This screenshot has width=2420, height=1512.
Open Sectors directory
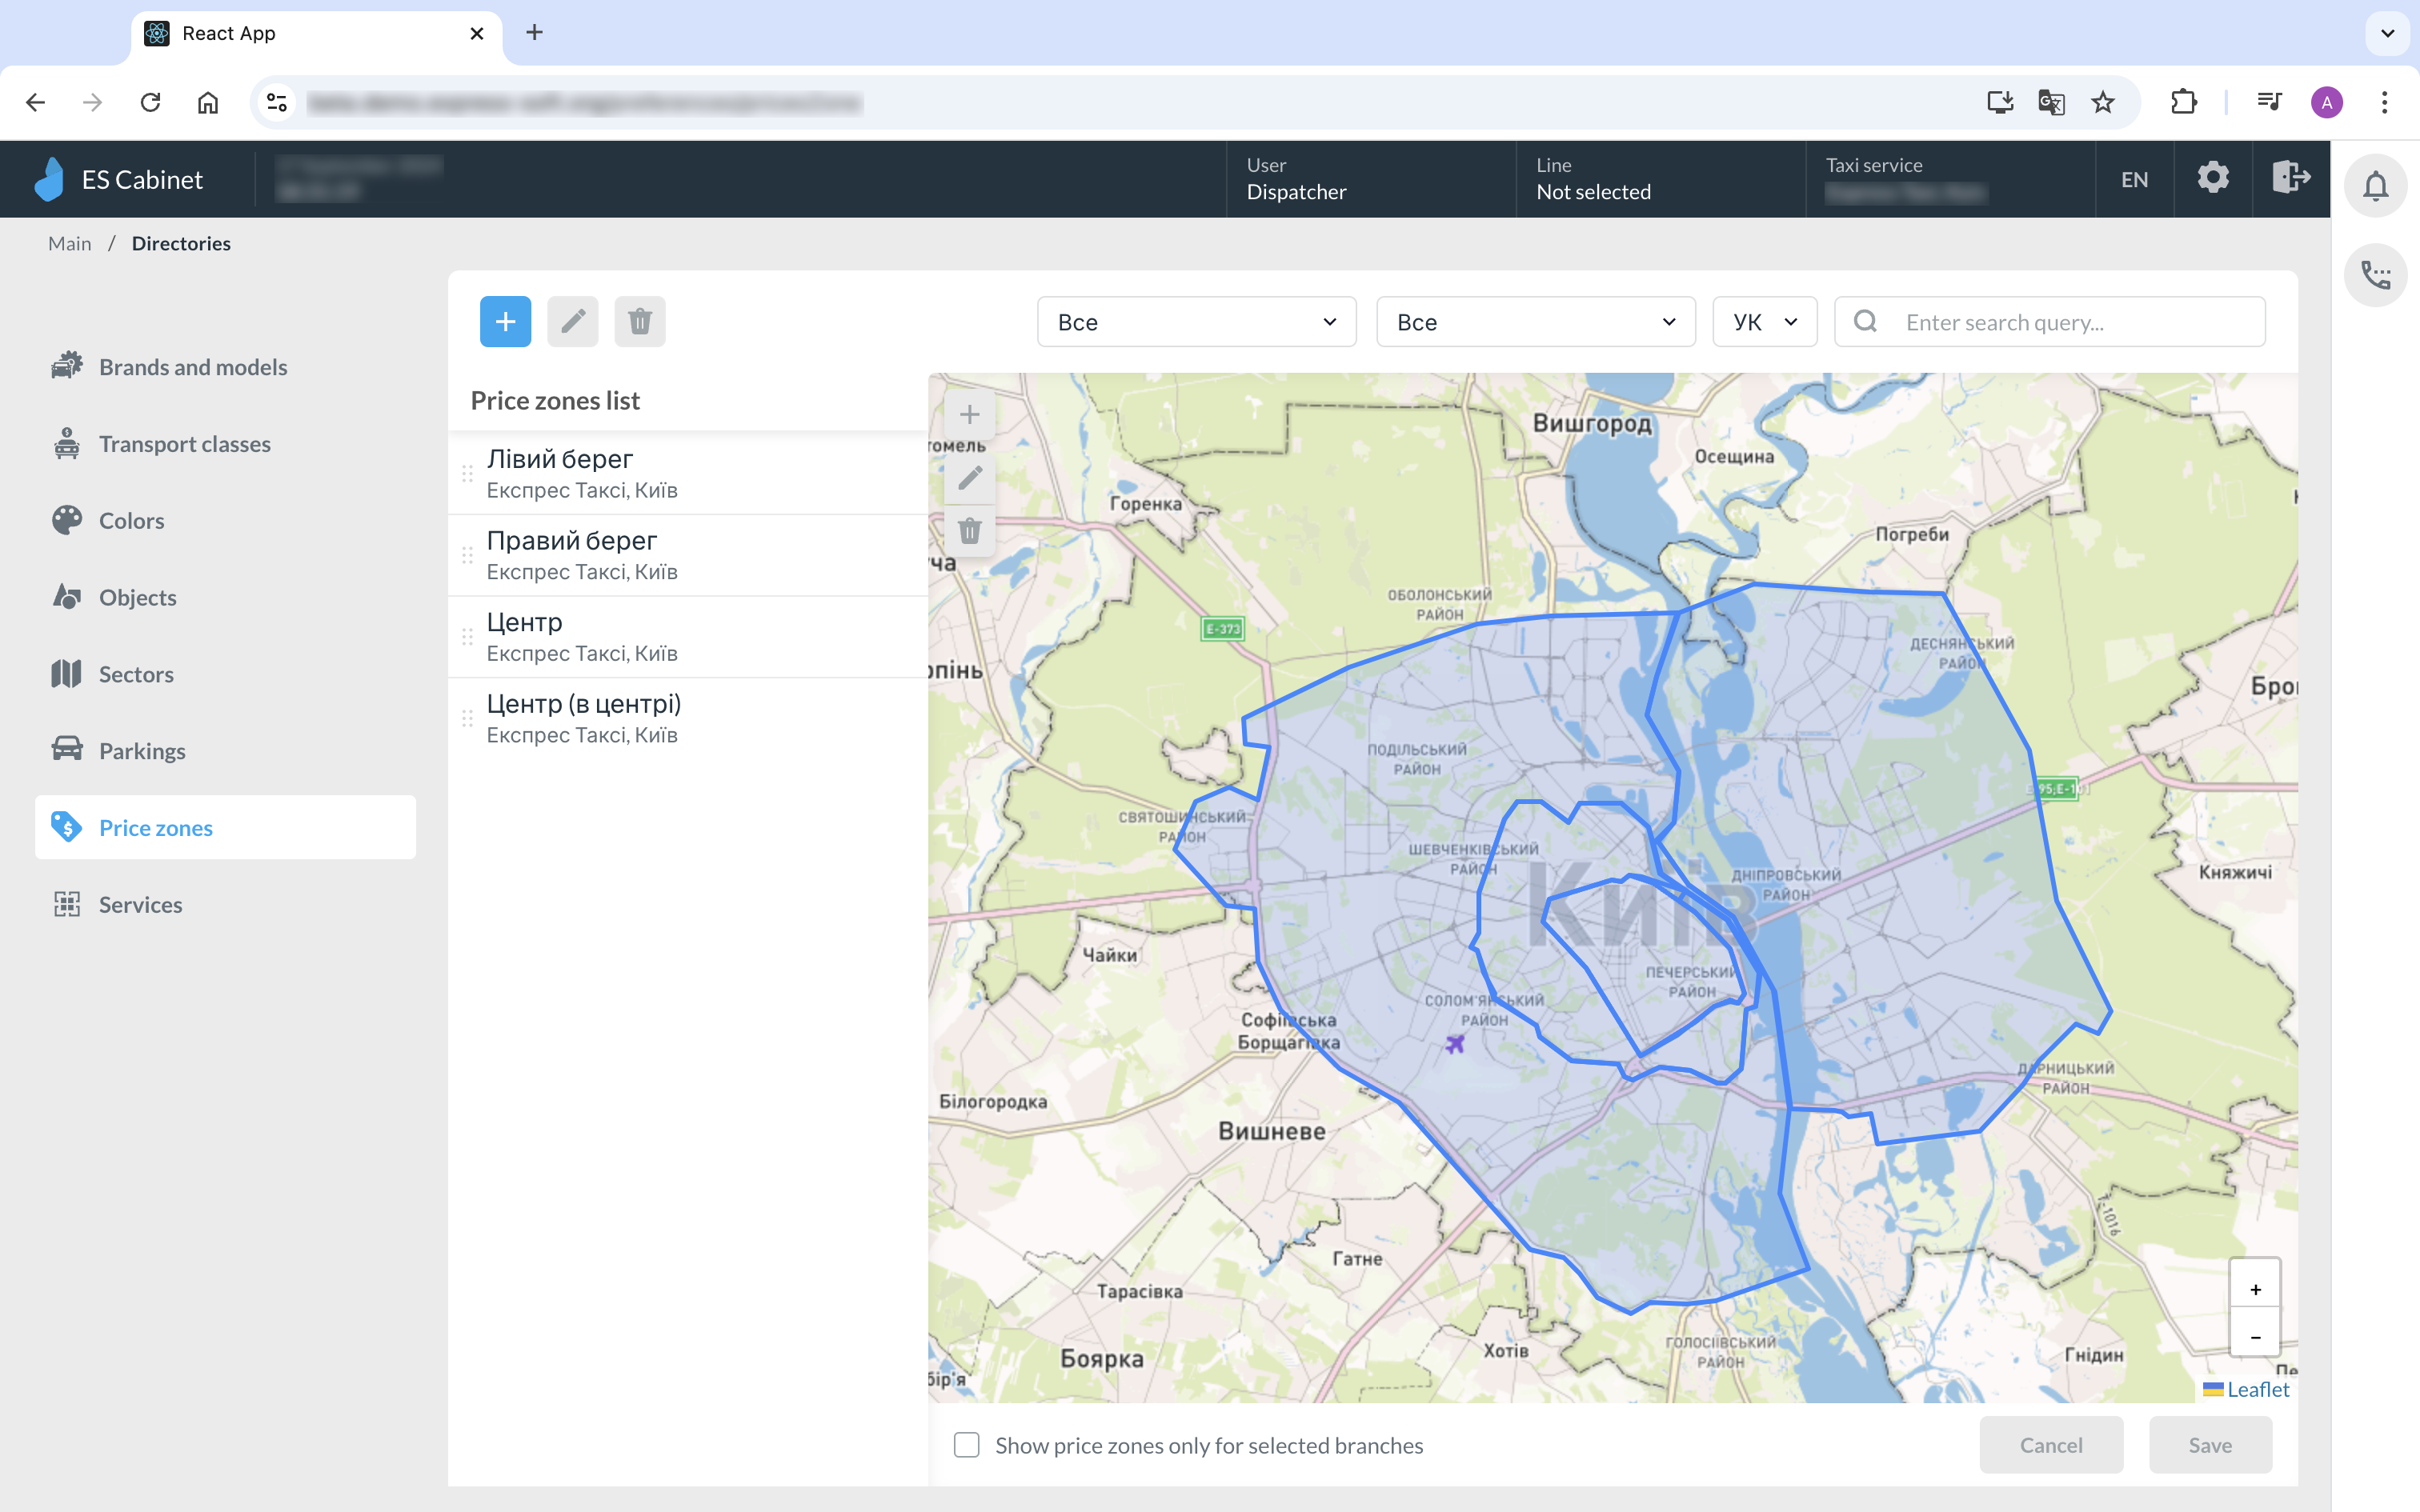pyautogui.click(x=225, y=674)
